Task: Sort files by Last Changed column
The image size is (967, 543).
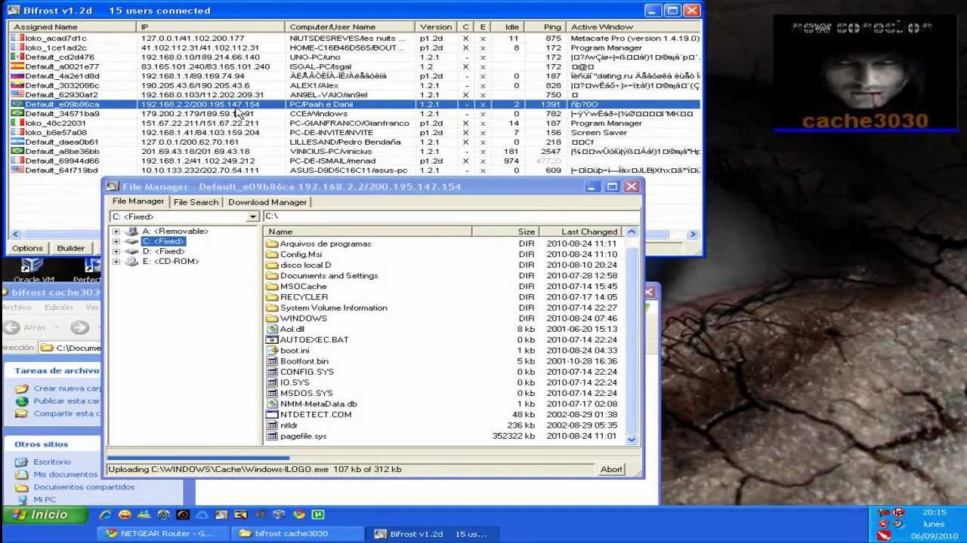Action: point(581,232)
